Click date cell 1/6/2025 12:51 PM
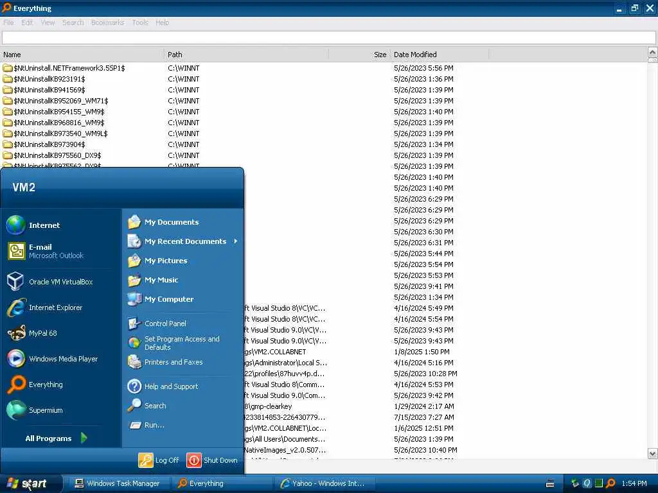The image size is (658, 493). click(424, 428)
